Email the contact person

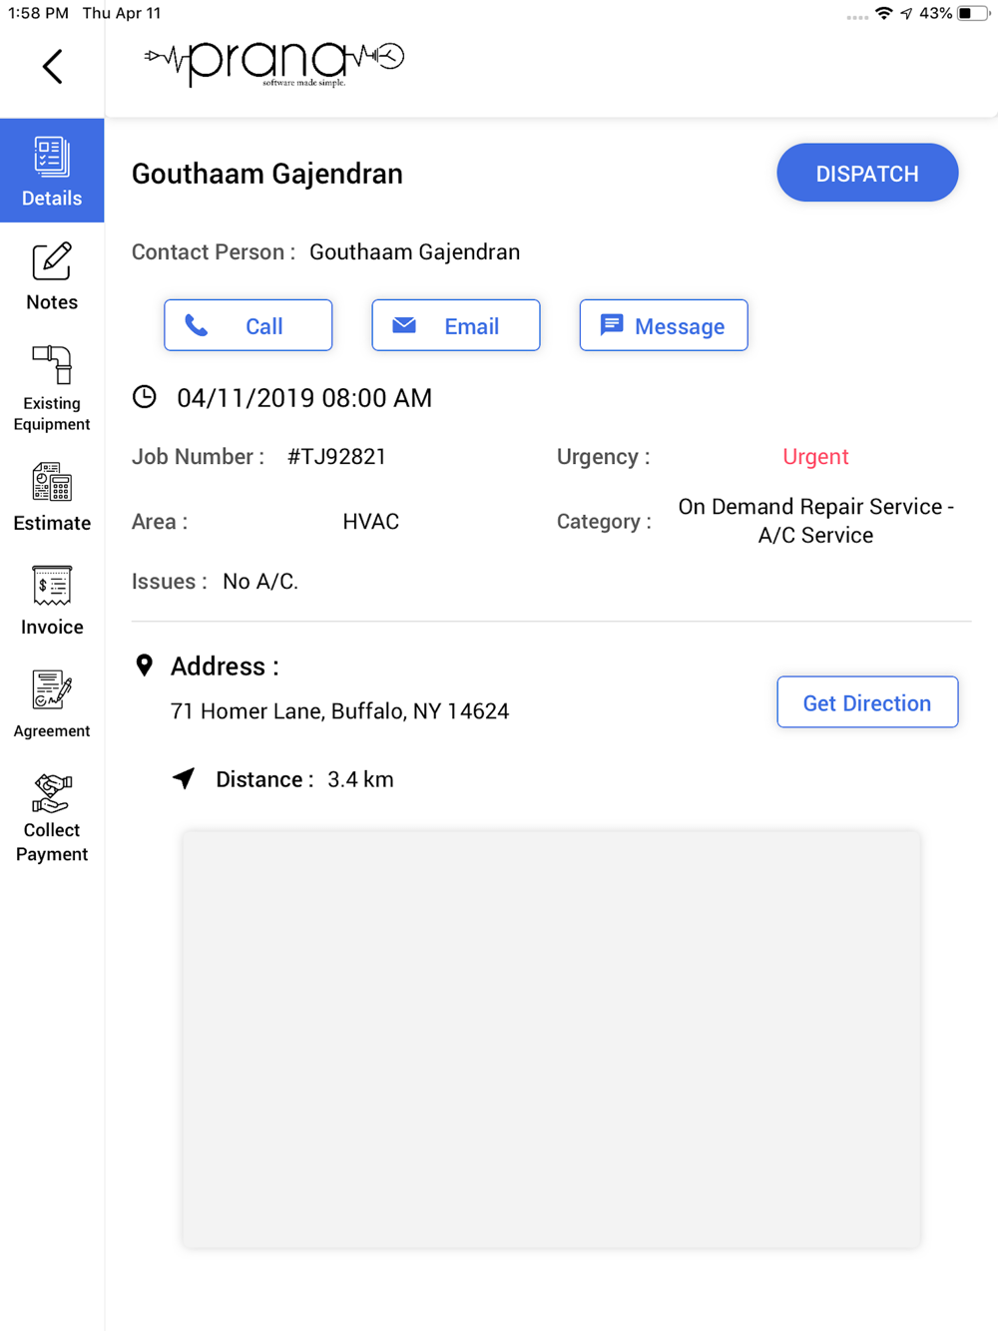pyautogui.click(x=456, y=325)
